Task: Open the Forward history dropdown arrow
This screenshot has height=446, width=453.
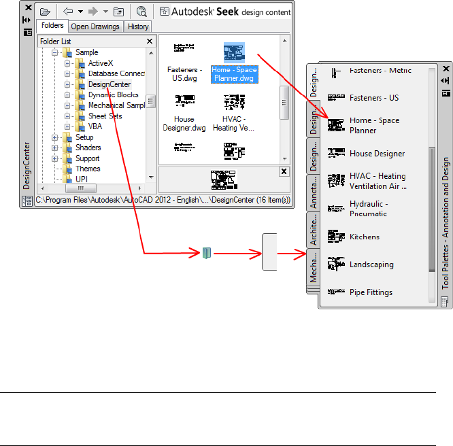Action: (x=105, y=12)
